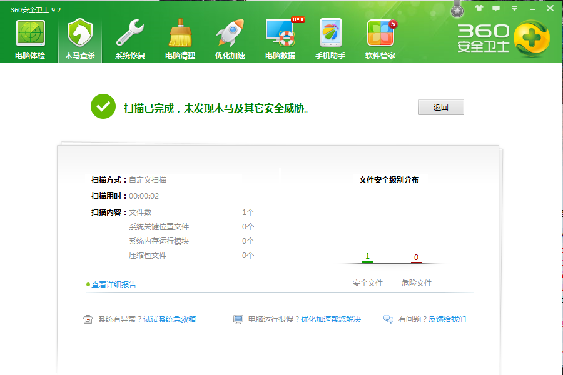Open 软件管家 software manager

(x=380, y=34)
